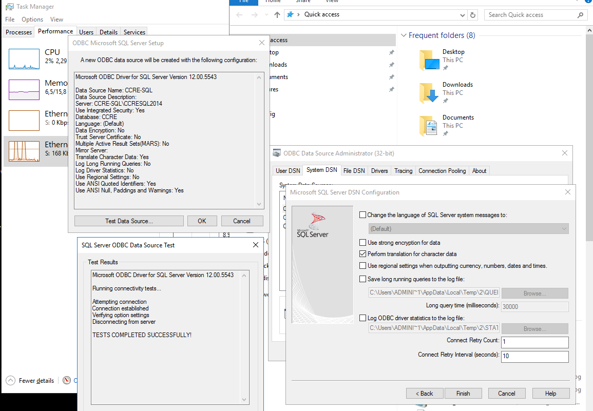Image resolution: width=593 pixels, height=411 pixels.
Task: Click the Connect Retry Interval seconds field
Action: coord(535,356)
